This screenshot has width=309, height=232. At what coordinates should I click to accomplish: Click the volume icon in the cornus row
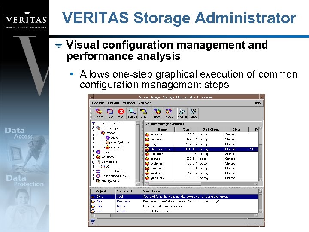pyautogui.click(x=147, y=159)
